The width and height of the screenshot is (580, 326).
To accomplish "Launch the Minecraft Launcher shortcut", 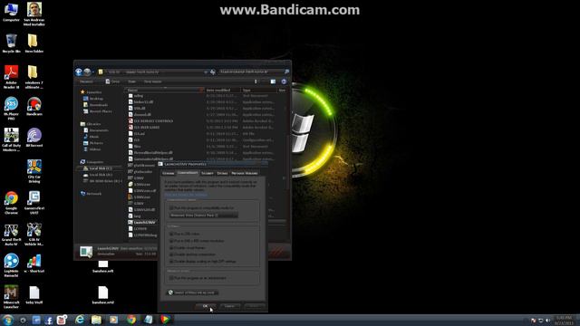I will coord(11,296).
